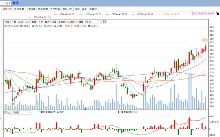Toggle the lock icon at top right
Viewport: 220px width, 137px height.
click(x=218, y=13)
